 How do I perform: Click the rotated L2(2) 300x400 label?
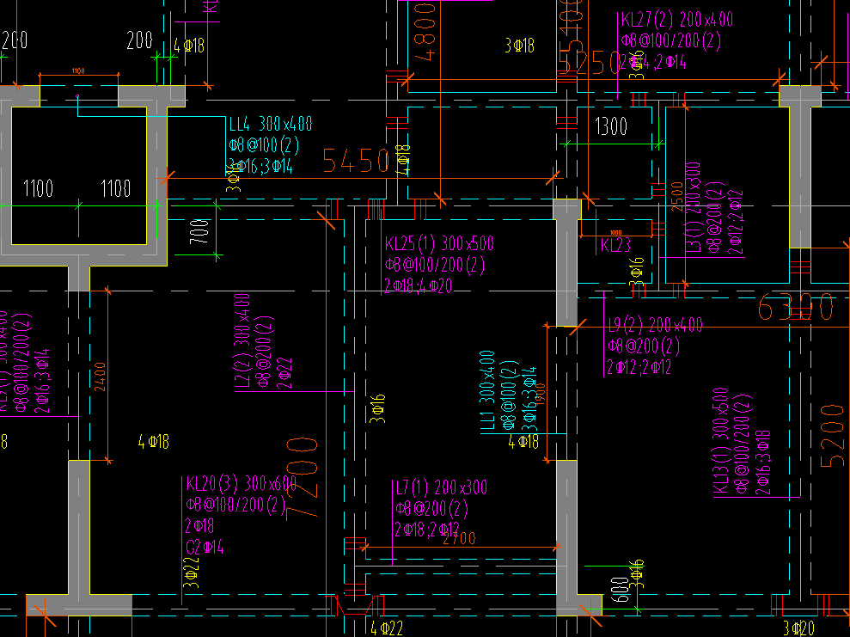click(242, 341)
